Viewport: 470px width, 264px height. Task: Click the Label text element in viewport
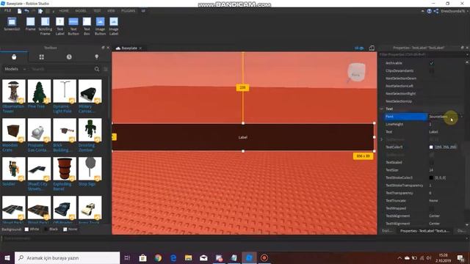click(x=243, y=137)
